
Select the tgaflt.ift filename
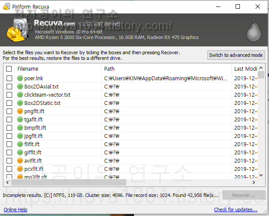point(33,120)
